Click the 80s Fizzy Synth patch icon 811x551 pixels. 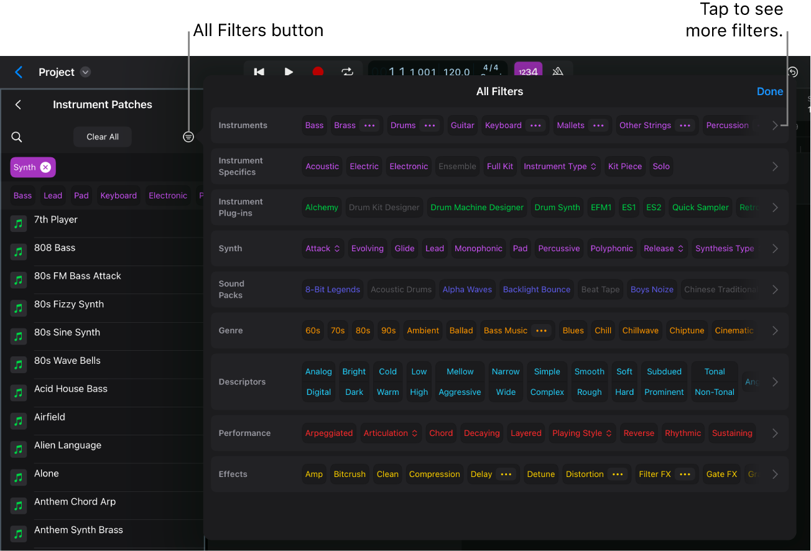pos(19,308)
